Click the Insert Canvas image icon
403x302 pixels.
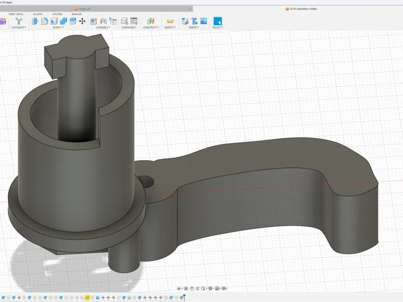pos(204,21)
